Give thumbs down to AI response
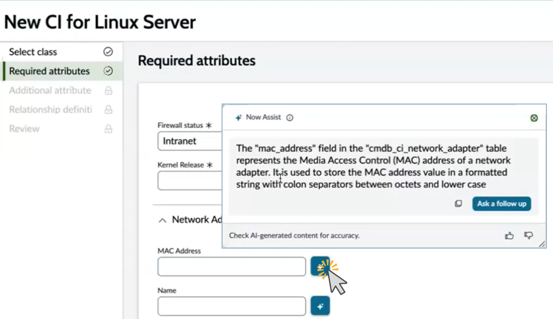The height and width of the screenshot is (319, 553). [528, 236]
